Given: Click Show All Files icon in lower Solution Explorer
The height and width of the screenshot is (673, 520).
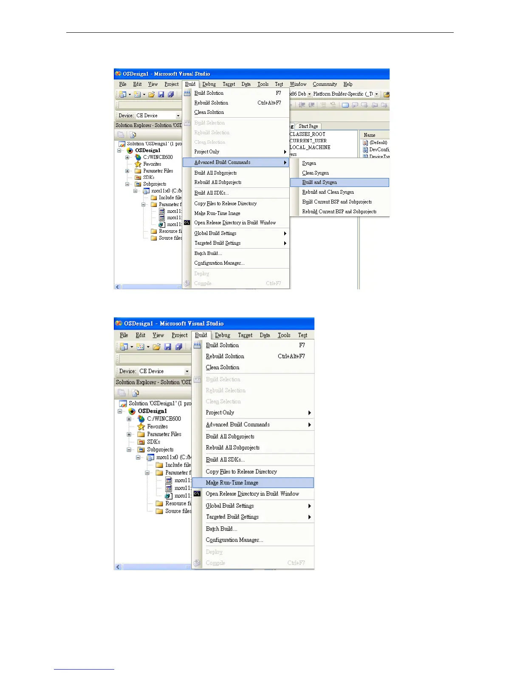Looking at the screenshot, I should click(x=135, y=393).
